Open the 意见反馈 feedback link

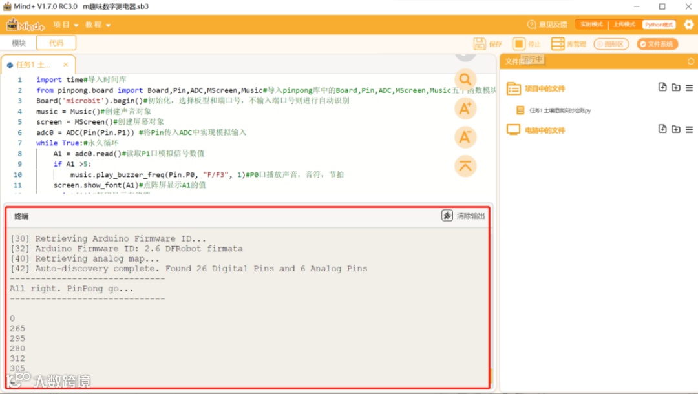(x=547, y=25)
